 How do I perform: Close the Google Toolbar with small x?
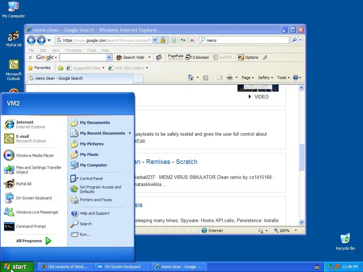tap(30, 57)
